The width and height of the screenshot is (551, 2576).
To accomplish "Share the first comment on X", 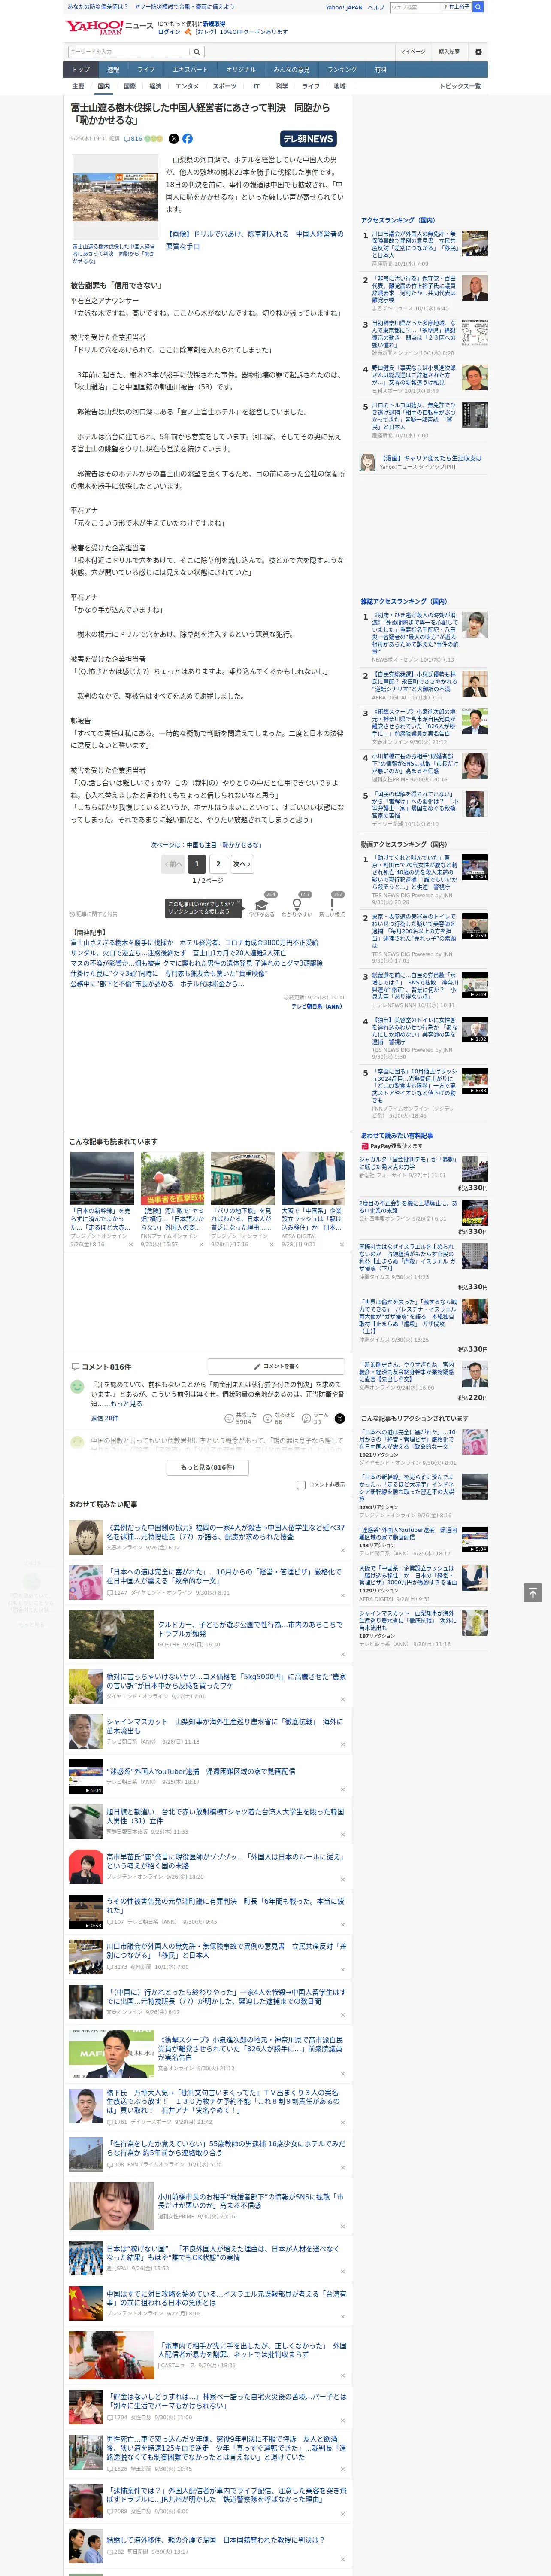I will pos(340,1419).
